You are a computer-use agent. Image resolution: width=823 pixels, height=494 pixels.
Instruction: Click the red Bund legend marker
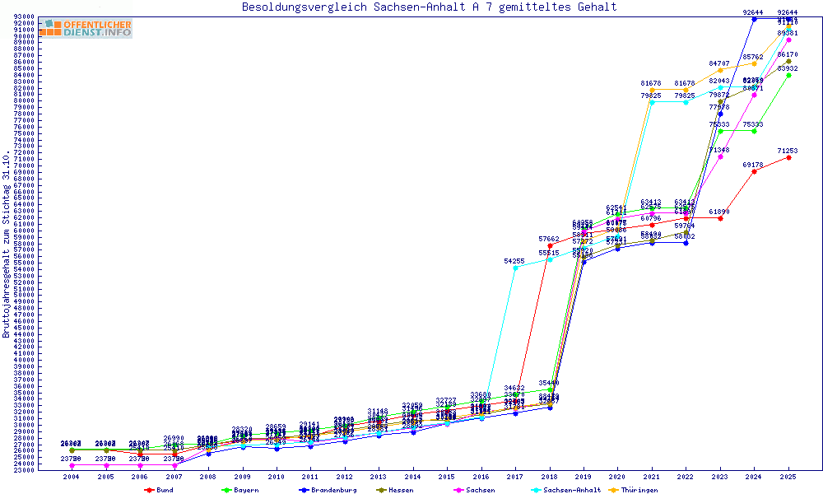coord(149,490)
